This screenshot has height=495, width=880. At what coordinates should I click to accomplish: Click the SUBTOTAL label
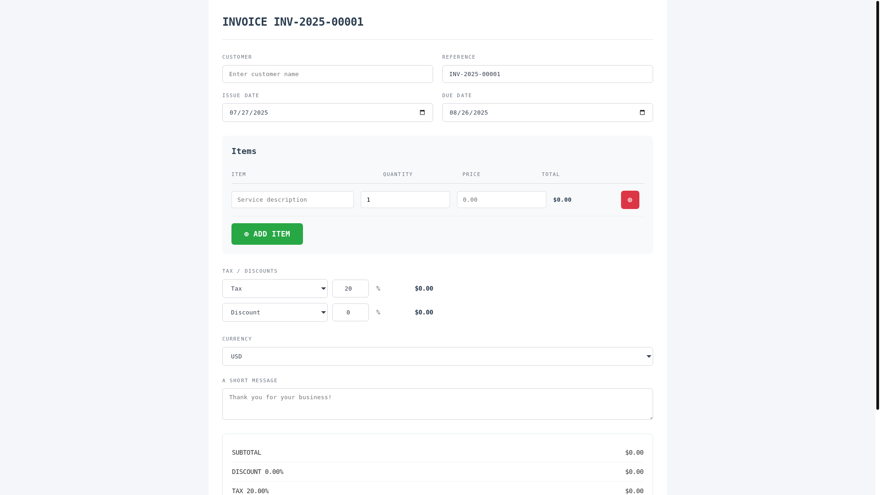tap(247, 453)
